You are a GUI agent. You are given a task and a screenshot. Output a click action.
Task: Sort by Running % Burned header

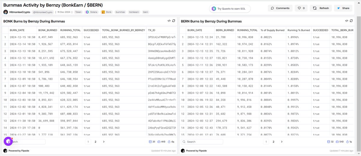pos(298,30)
